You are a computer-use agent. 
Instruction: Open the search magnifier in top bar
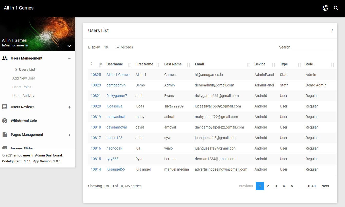(x=336, y=8)
